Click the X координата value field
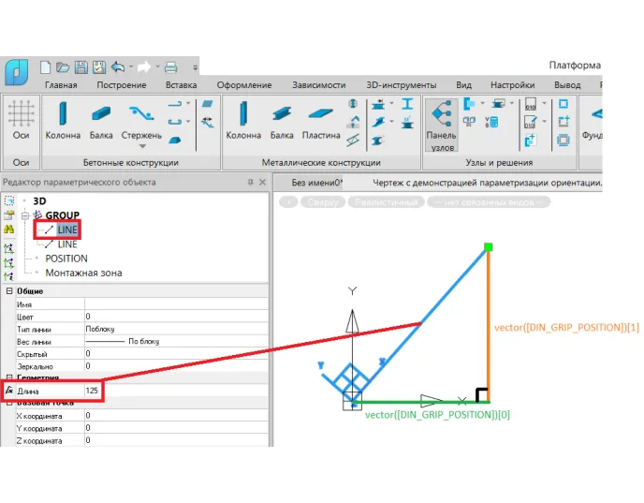The width and height of the screenshot is (644, 503). (176, 416)
